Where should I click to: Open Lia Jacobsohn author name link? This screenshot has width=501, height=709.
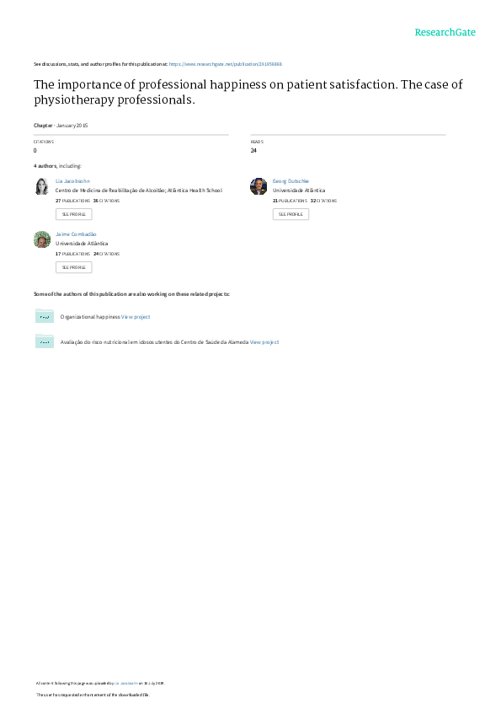[72, 181]
